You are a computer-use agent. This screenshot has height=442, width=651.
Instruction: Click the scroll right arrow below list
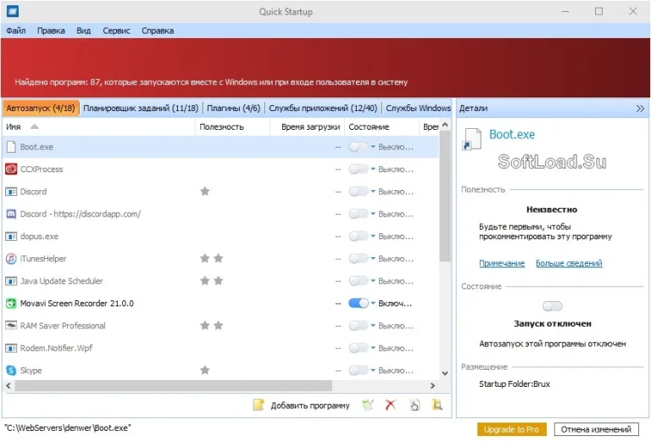pos(432,385)
